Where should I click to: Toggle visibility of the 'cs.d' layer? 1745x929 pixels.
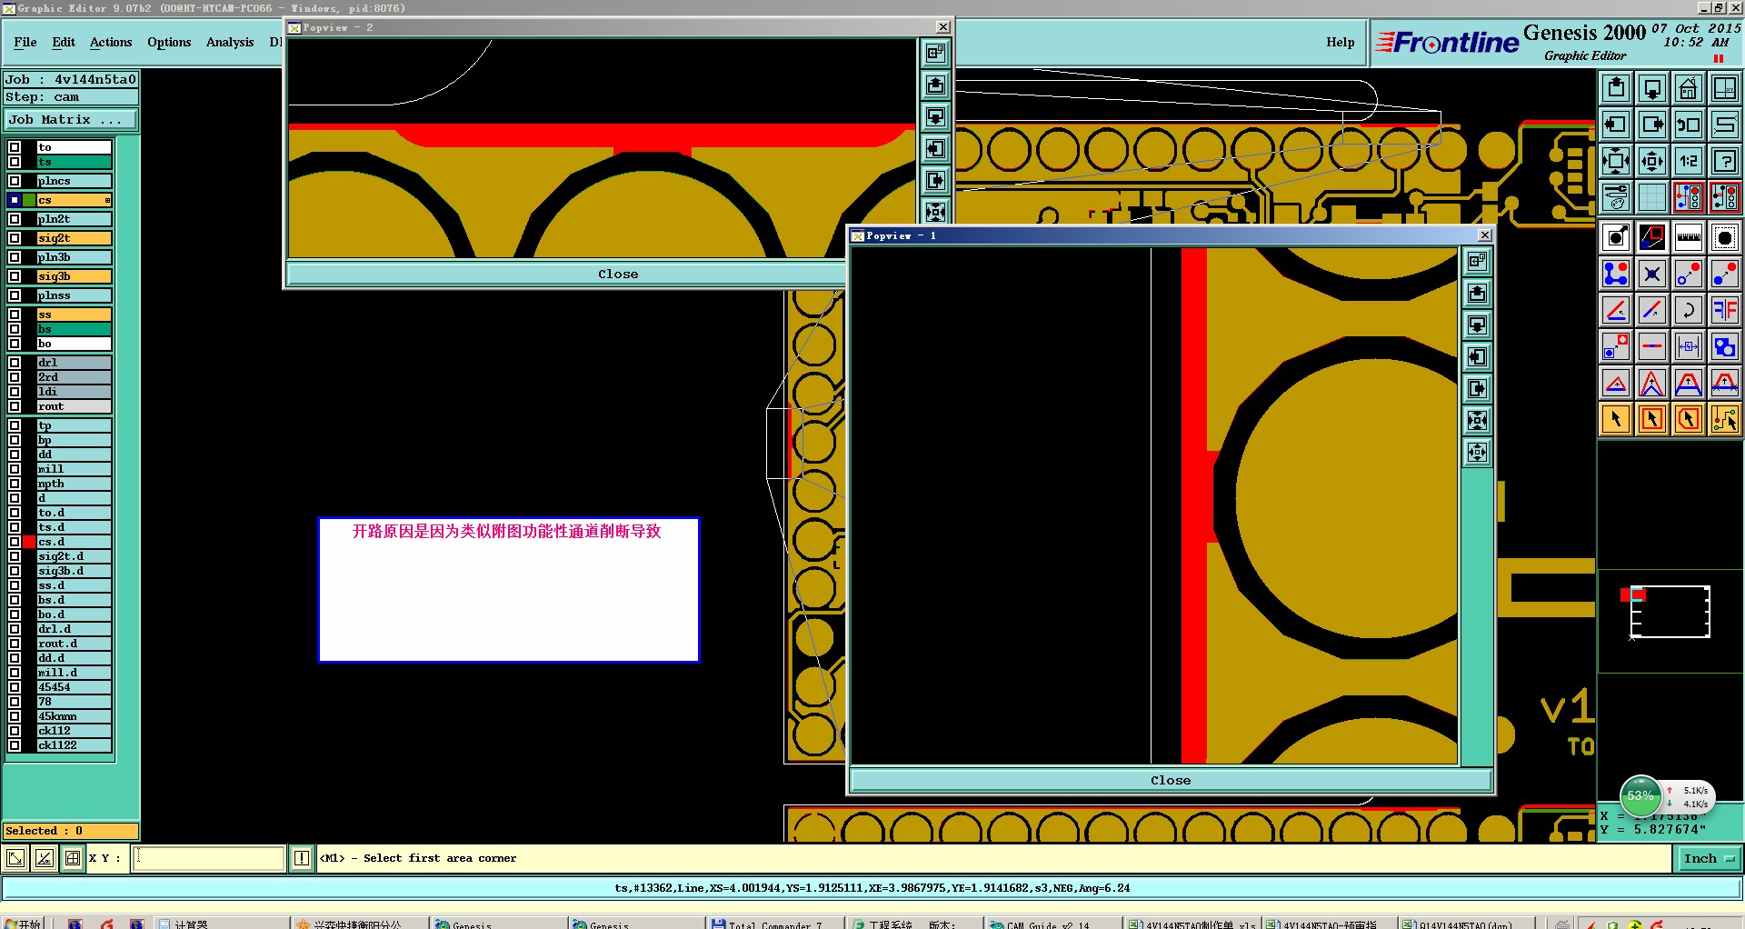pyautogui.click(x=15, y=542)
